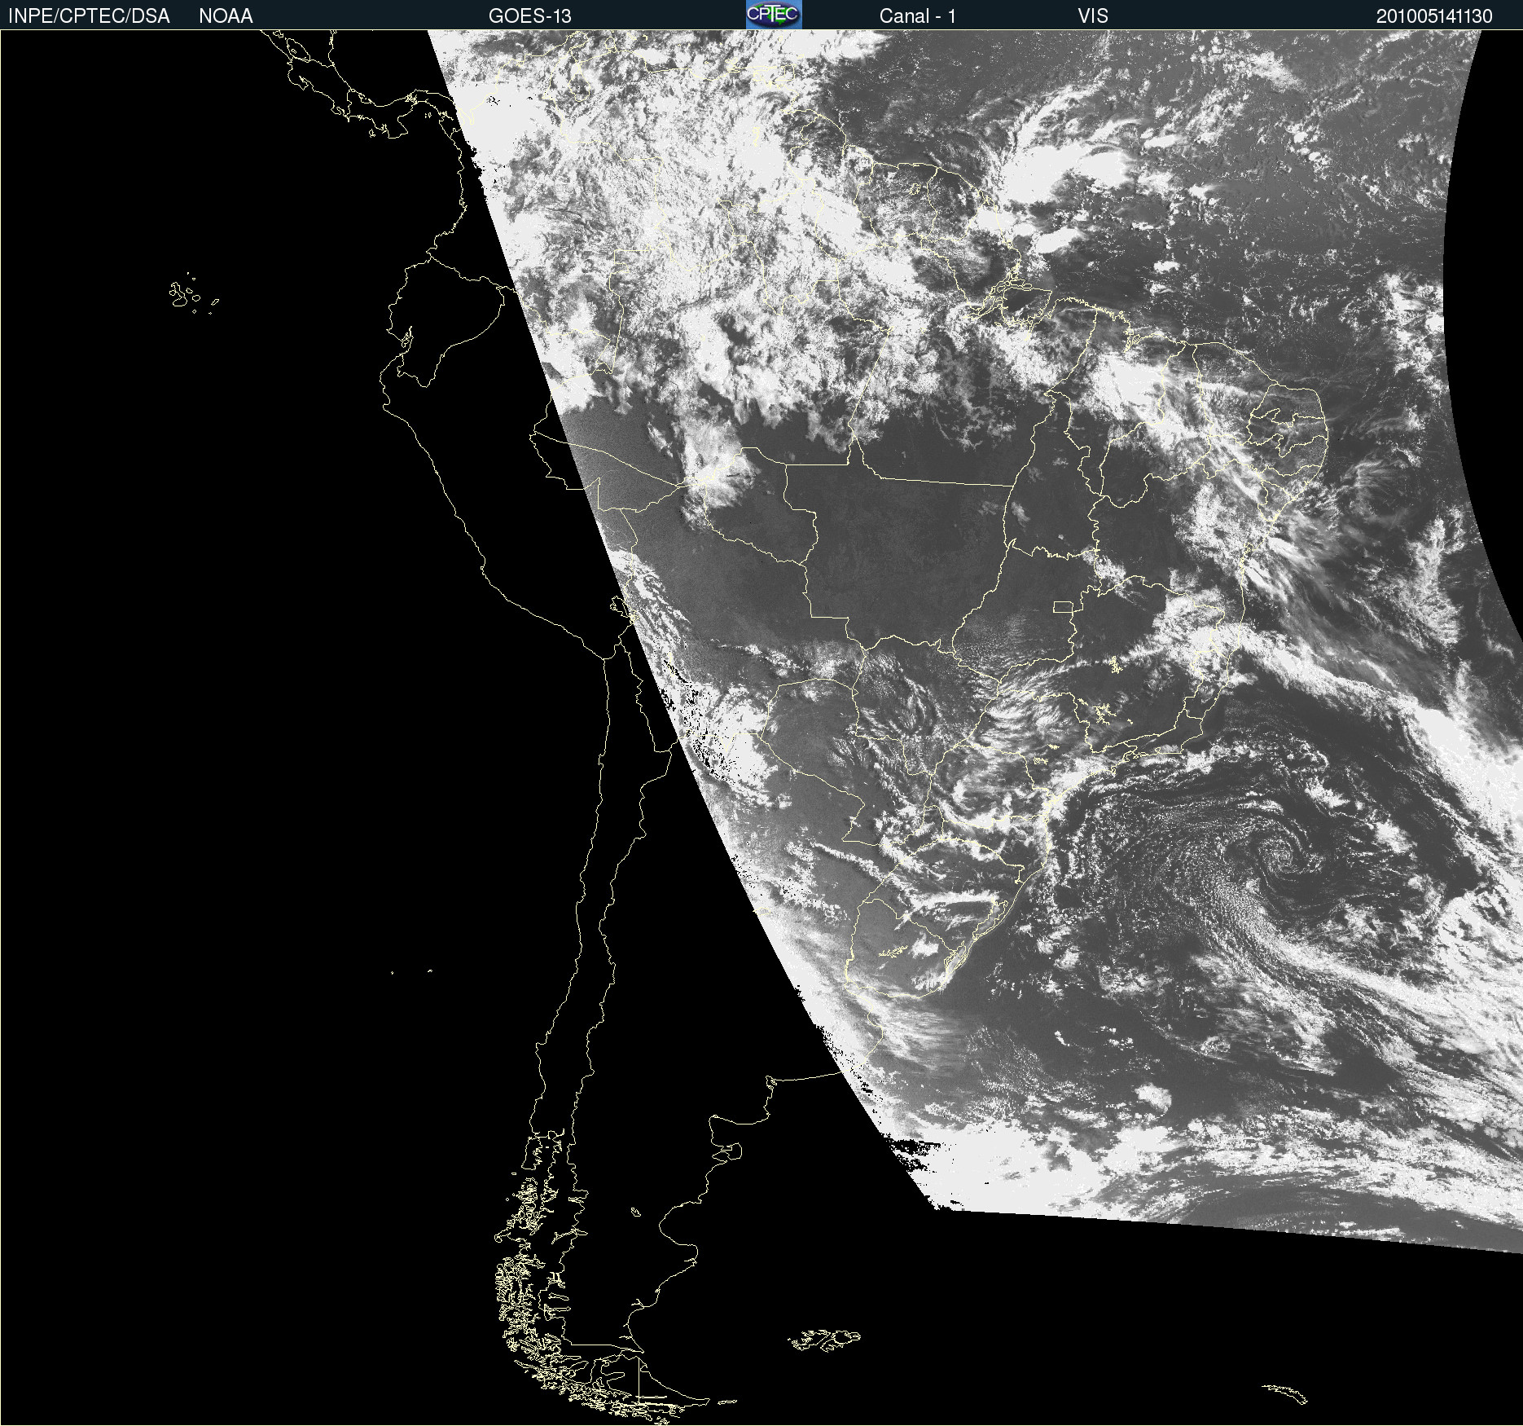Click the VIS channel label

(1093, 16)
